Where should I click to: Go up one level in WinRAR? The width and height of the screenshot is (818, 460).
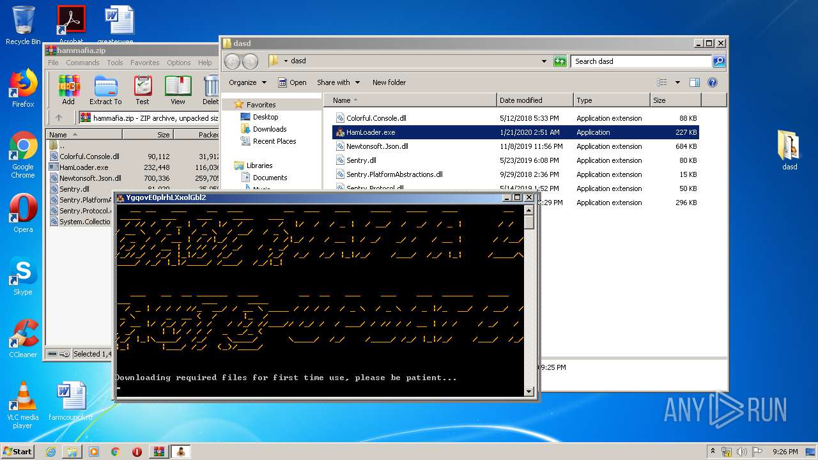59,118
